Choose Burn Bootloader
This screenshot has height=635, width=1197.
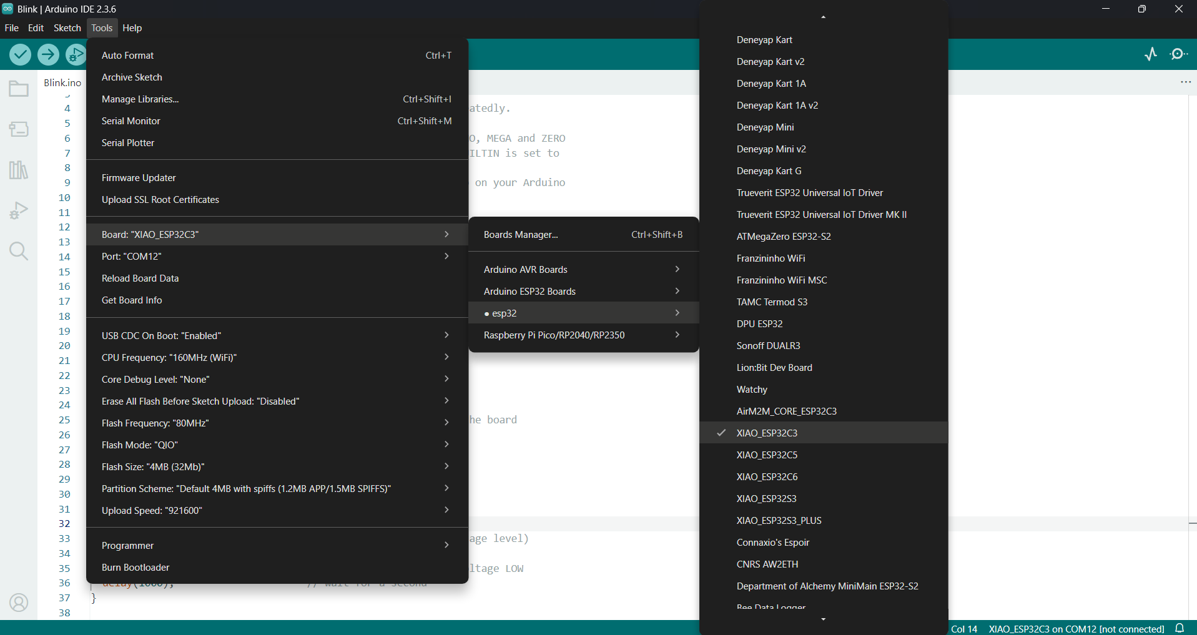(277, 567)
